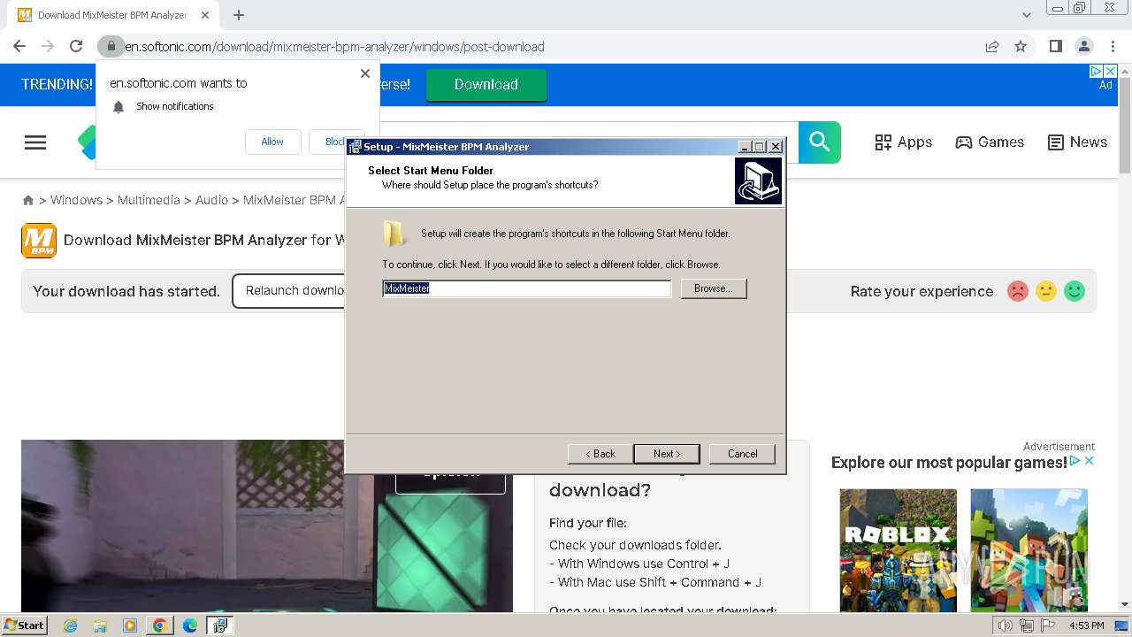Launch Internet Explorer from taskbar
Screen dimensions: 1132x637
click(x=71, y=625)
